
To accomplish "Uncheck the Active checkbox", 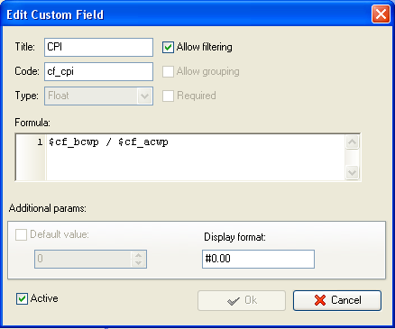I will point(22,298).
